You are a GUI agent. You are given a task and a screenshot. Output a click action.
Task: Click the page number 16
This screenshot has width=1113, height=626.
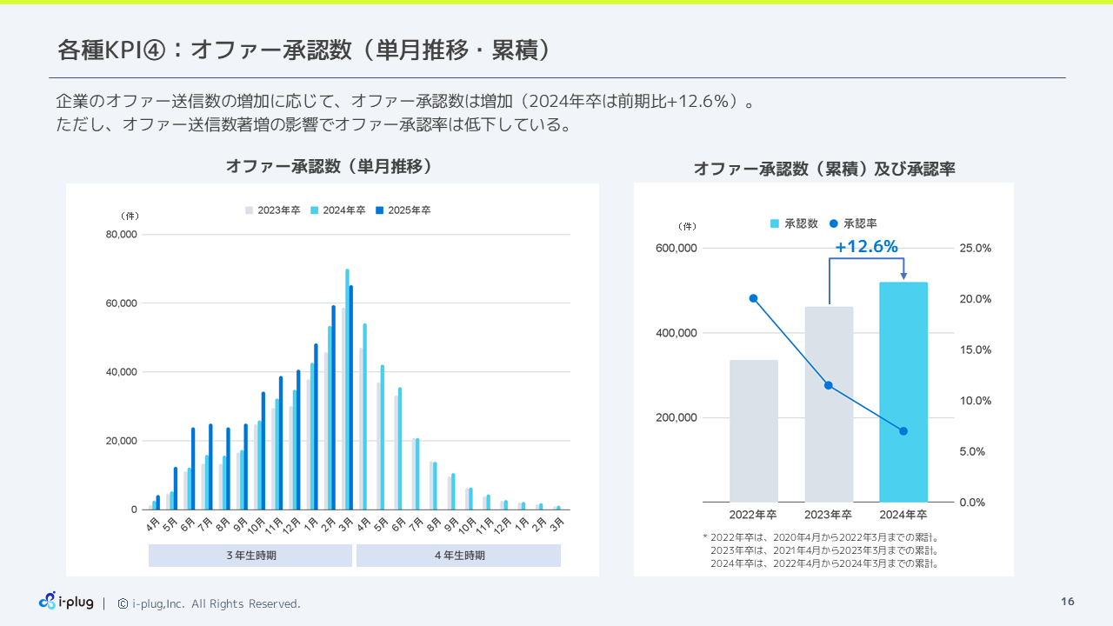coord(1068,602)
